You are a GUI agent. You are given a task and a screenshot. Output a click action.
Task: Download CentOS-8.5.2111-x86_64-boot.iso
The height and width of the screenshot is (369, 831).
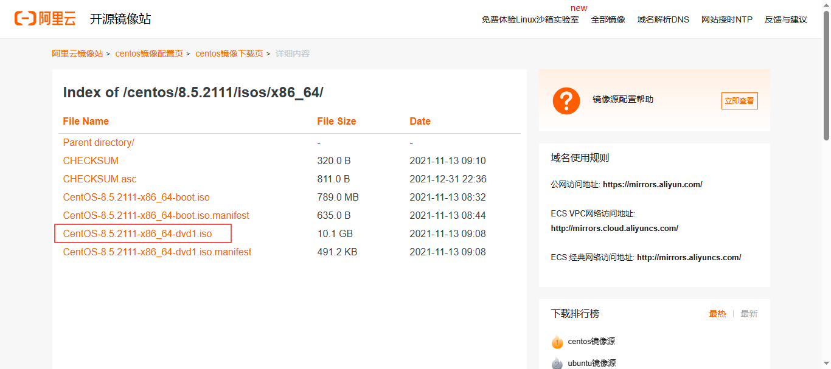[136, 197]
